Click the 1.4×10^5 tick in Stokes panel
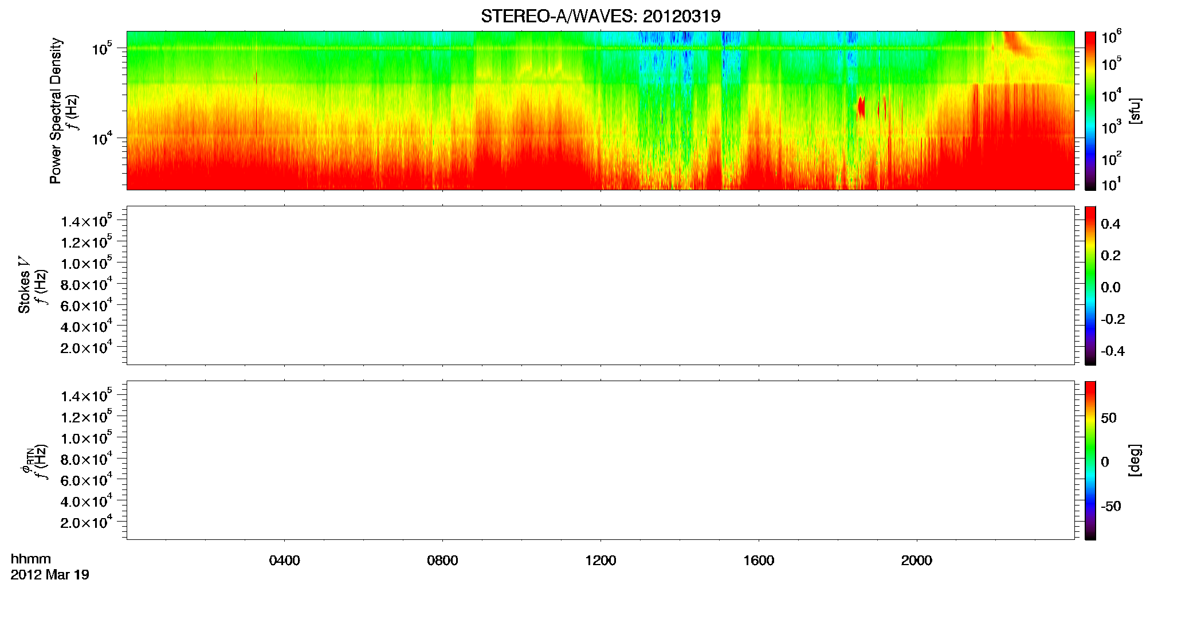The image size is (1201, 619). [x=87, y=221]
